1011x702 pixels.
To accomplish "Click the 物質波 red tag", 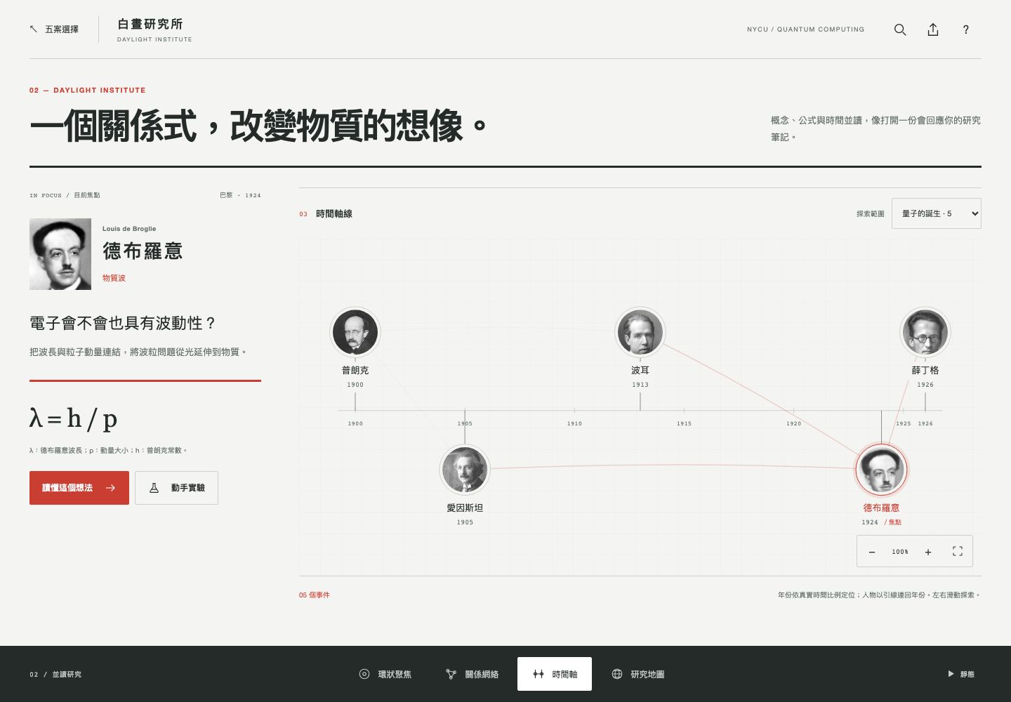I will pyautogui.click(x=114, y=278).
